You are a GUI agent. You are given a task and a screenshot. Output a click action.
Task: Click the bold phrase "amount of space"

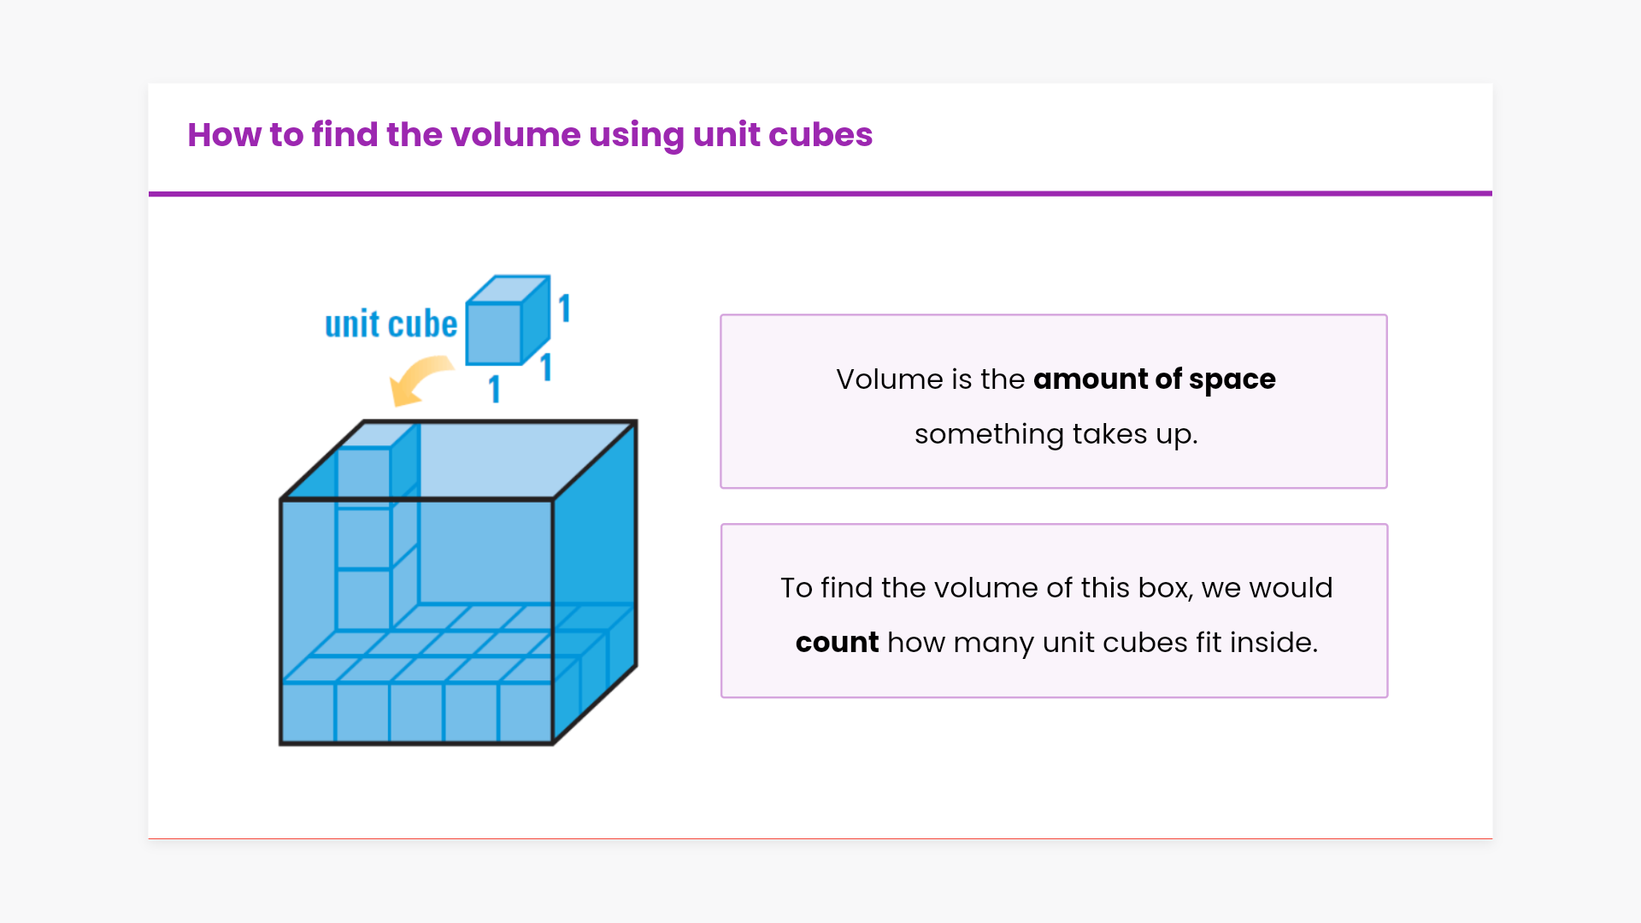1154,379
